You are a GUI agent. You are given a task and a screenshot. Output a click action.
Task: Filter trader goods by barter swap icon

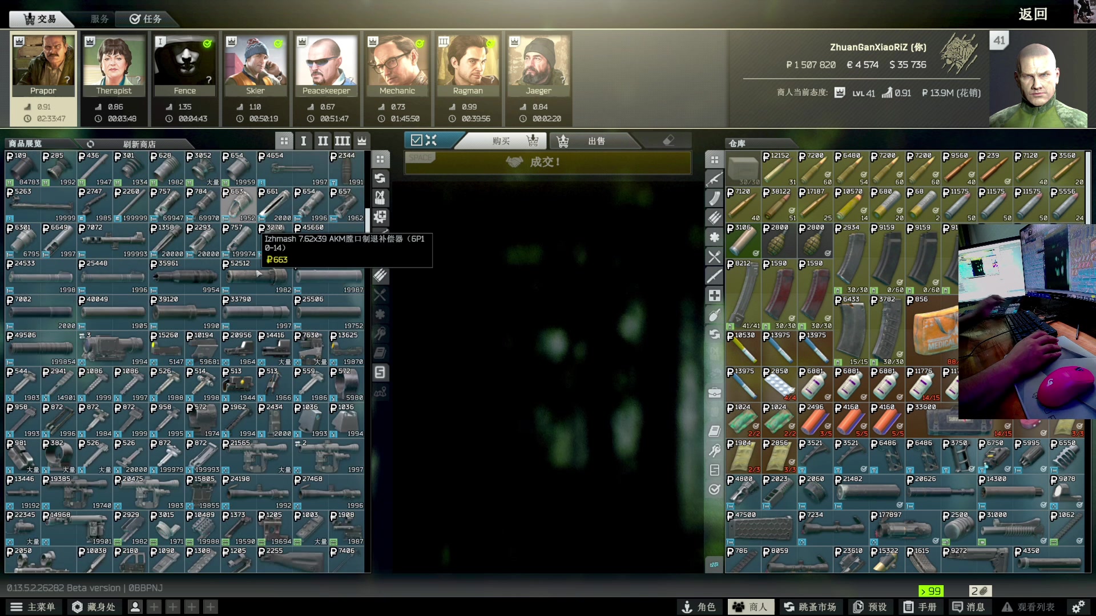pyautogui.click(x=380, y=179)
